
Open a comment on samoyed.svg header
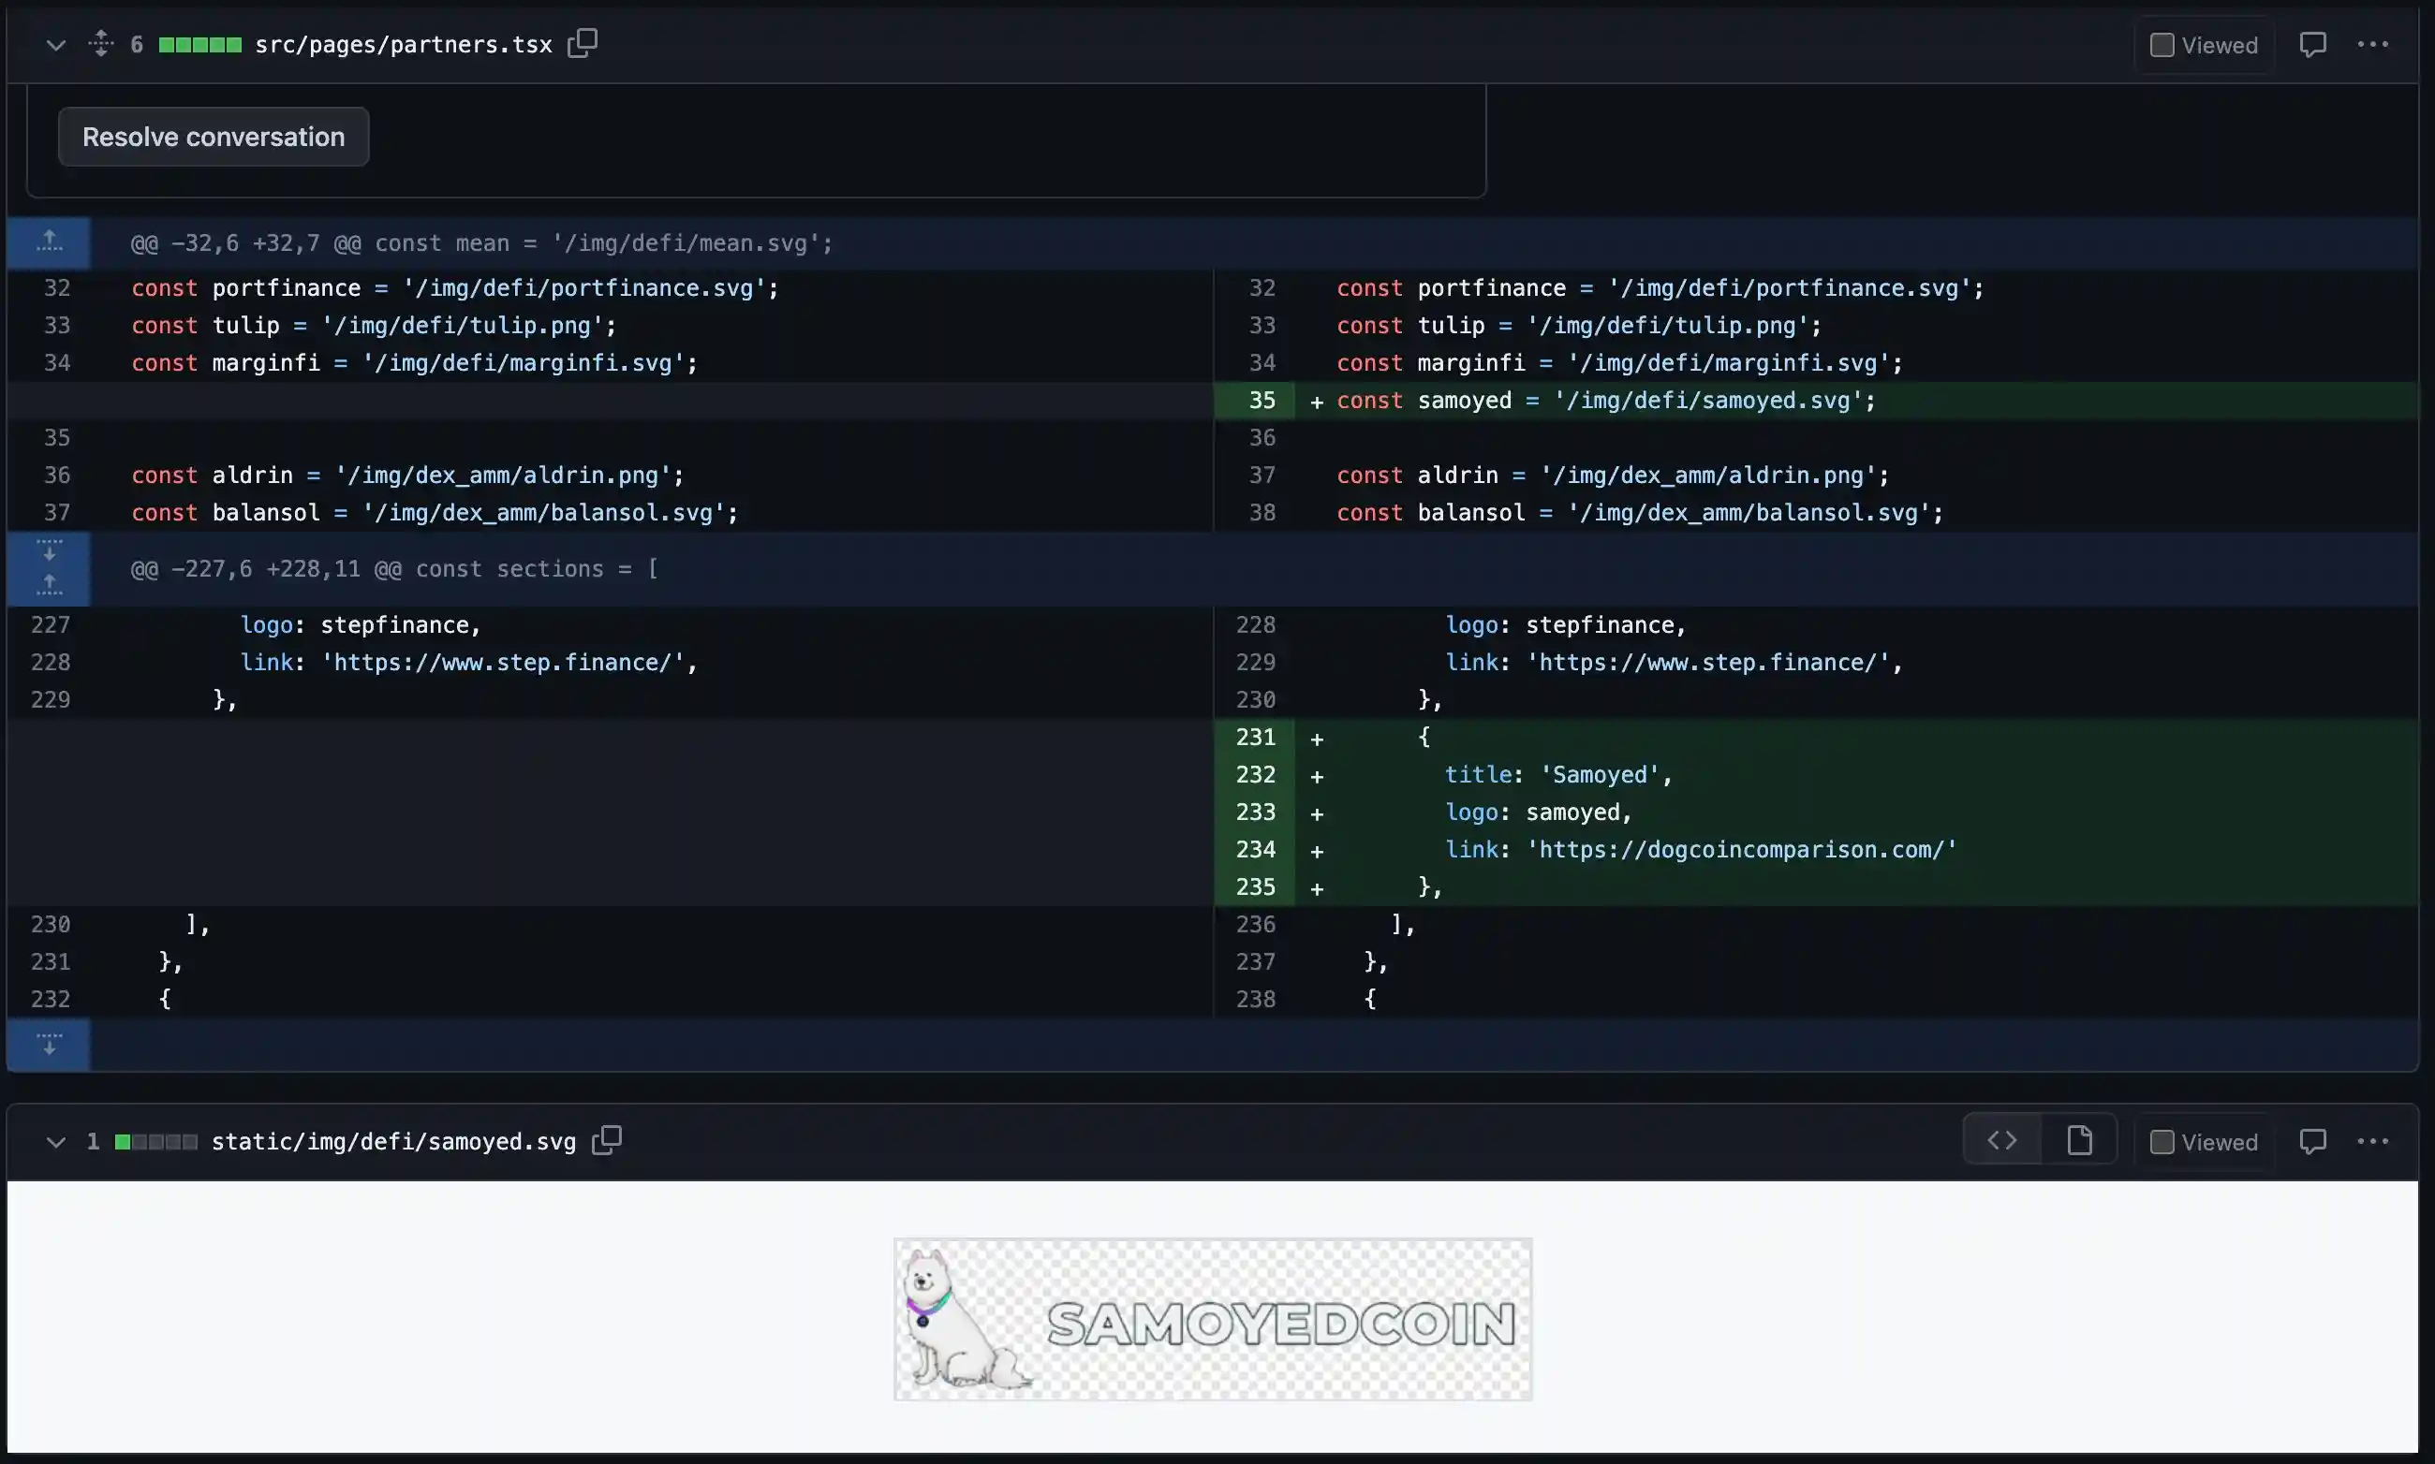[2312, 1141]
